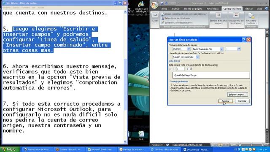270x152 pixels.
Task: Click the Inicio start button
Action: tap(10, 149)
